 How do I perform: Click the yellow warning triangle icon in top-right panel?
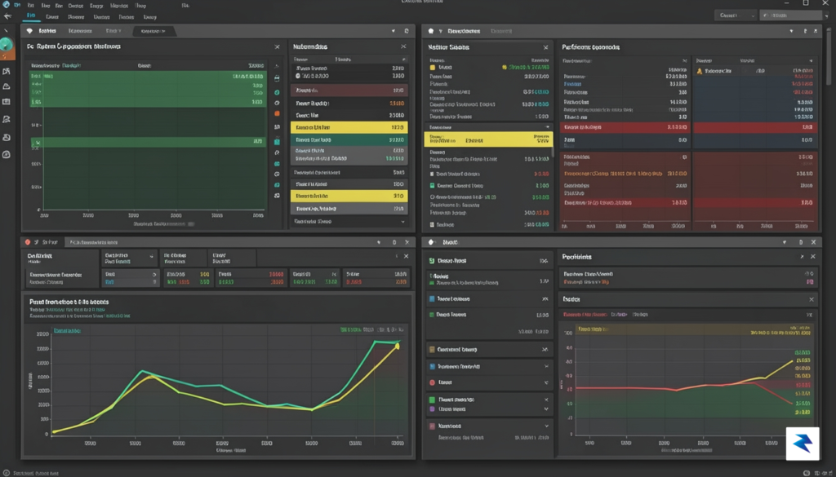[699, 71]
